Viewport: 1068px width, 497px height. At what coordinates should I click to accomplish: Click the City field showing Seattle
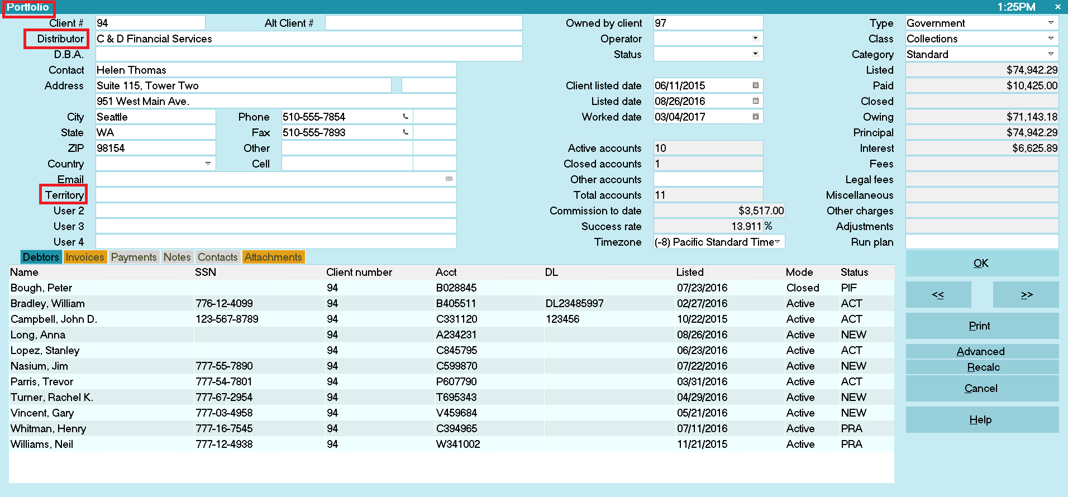coord(155,117)
